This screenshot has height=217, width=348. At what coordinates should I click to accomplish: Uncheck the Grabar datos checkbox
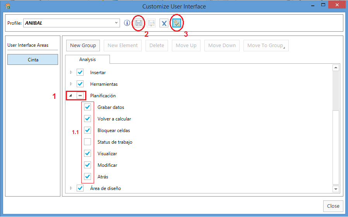pos(87,107)
